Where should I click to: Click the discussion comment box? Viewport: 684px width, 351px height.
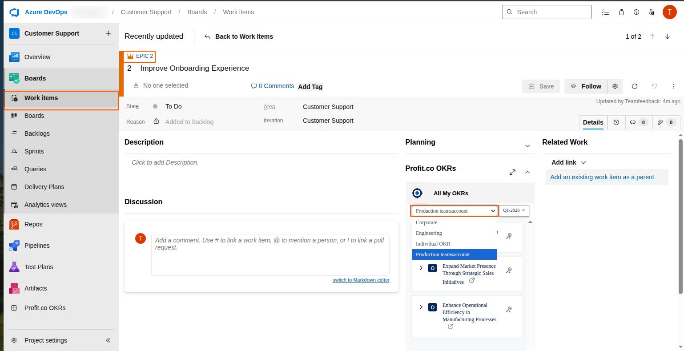tap(270, 255)
